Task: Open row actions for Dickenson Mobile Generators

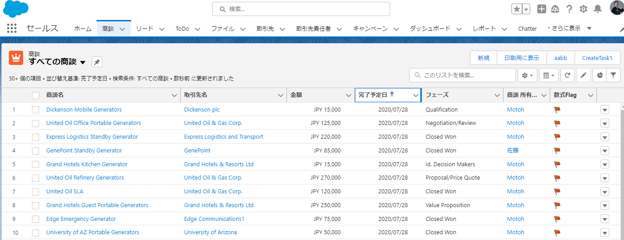Action: [x=604, y=110]
